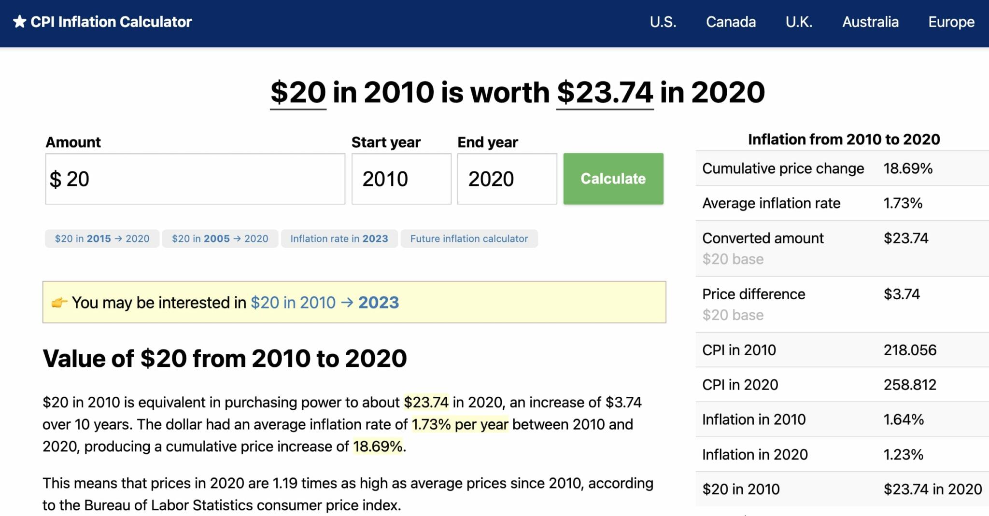Click the $20 in 2010 row label
The height and width of the screenshot is (516, 989).
pos(741,489)
